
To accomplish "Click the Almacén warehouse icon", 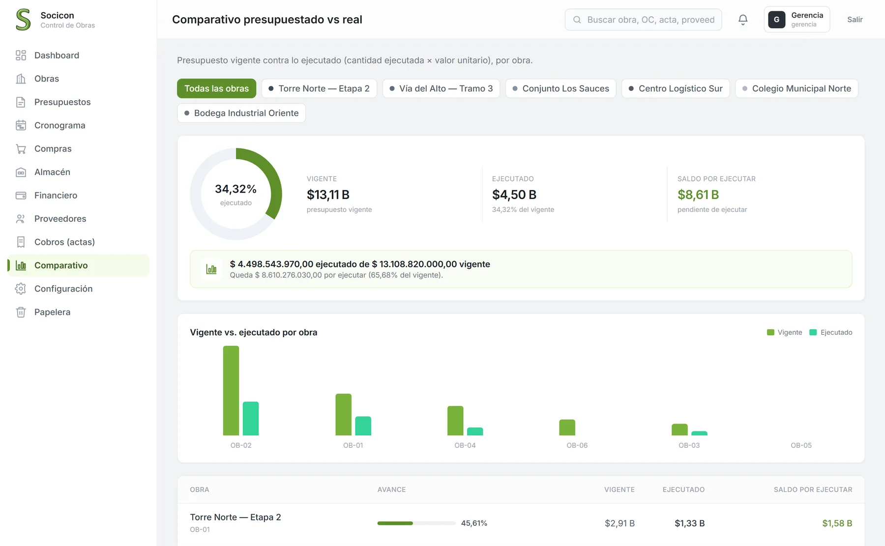I will [x=21, y=172].
